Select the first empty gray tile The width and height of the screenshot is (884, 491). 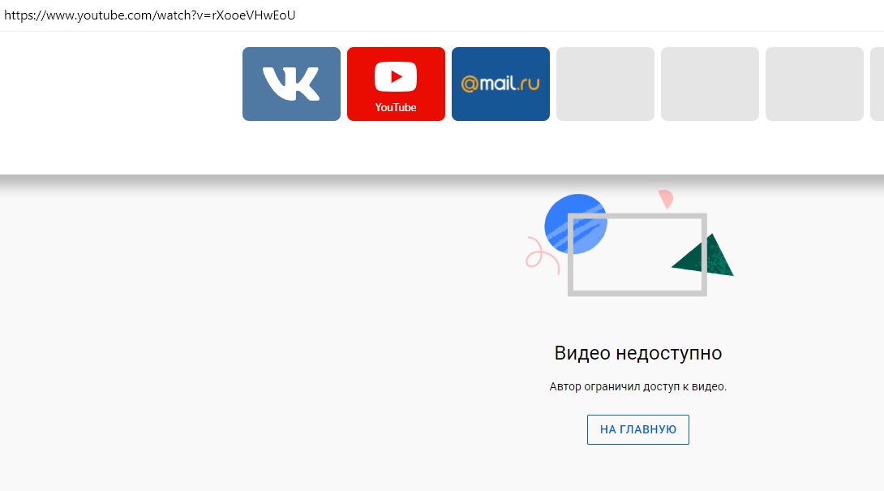(x=606, y=84)
